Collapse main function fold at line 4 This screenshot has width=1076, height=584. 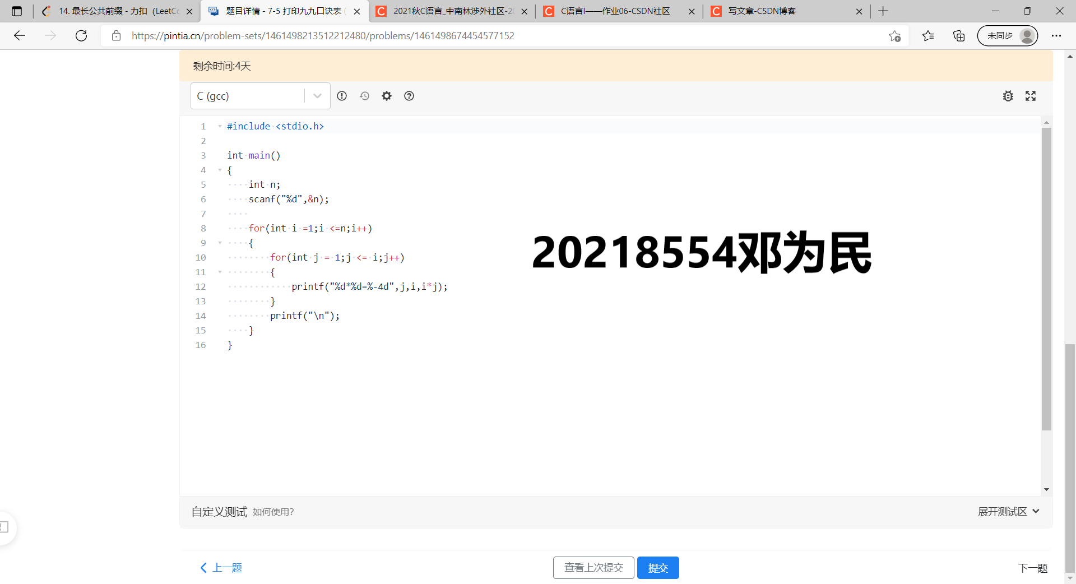[x=220, y=170]
